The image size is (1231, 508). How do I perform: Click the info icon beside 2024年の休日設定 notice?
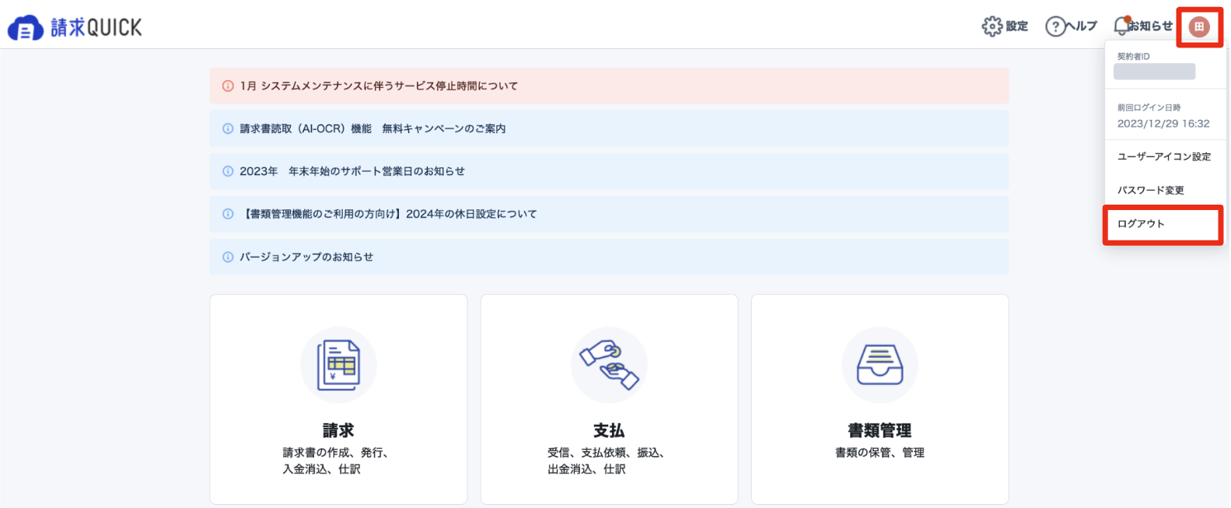[x=228, y=214]
